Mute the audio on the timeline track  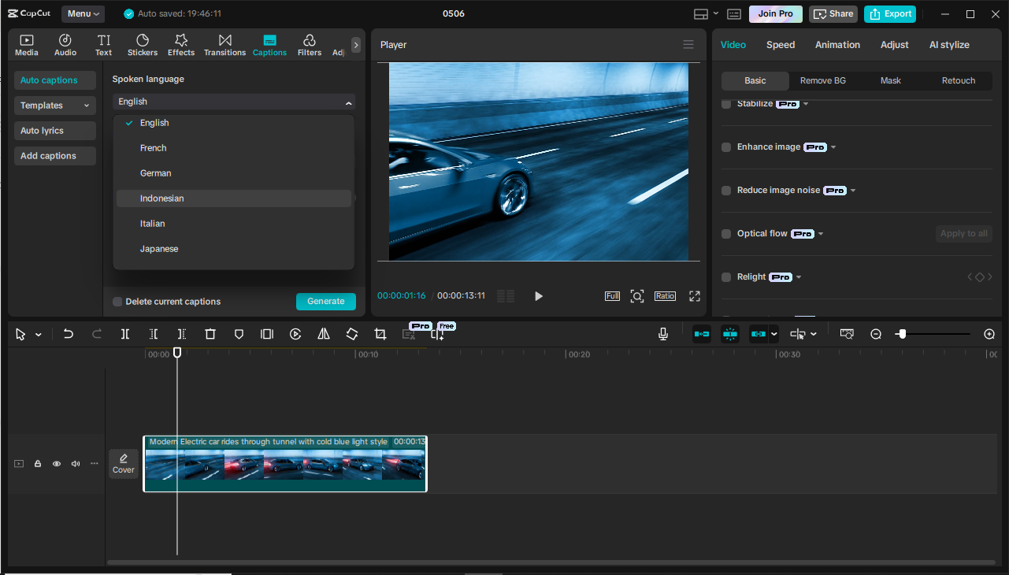point(75,463)
